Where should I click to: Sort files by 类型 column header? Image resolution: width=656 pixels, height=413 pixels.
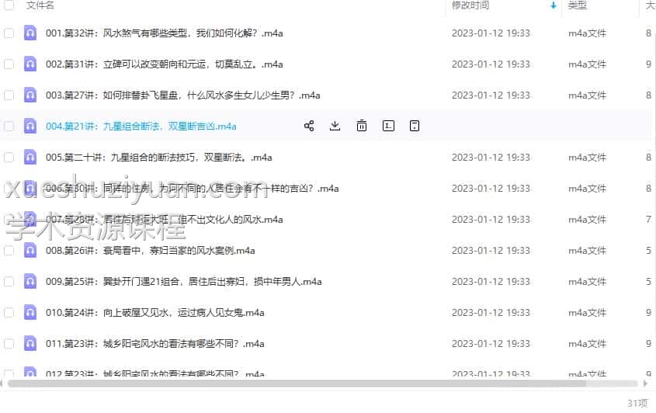[x=577, y=5]
